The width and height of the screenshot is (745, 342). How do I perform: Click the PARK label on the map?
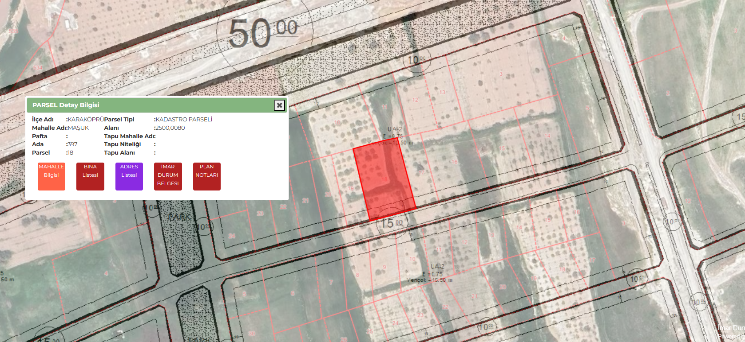(x=180, y=217)
